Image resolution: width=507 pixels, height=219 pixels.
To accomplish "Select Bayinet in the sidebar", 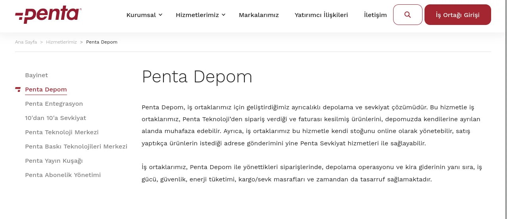I will 36,75.
